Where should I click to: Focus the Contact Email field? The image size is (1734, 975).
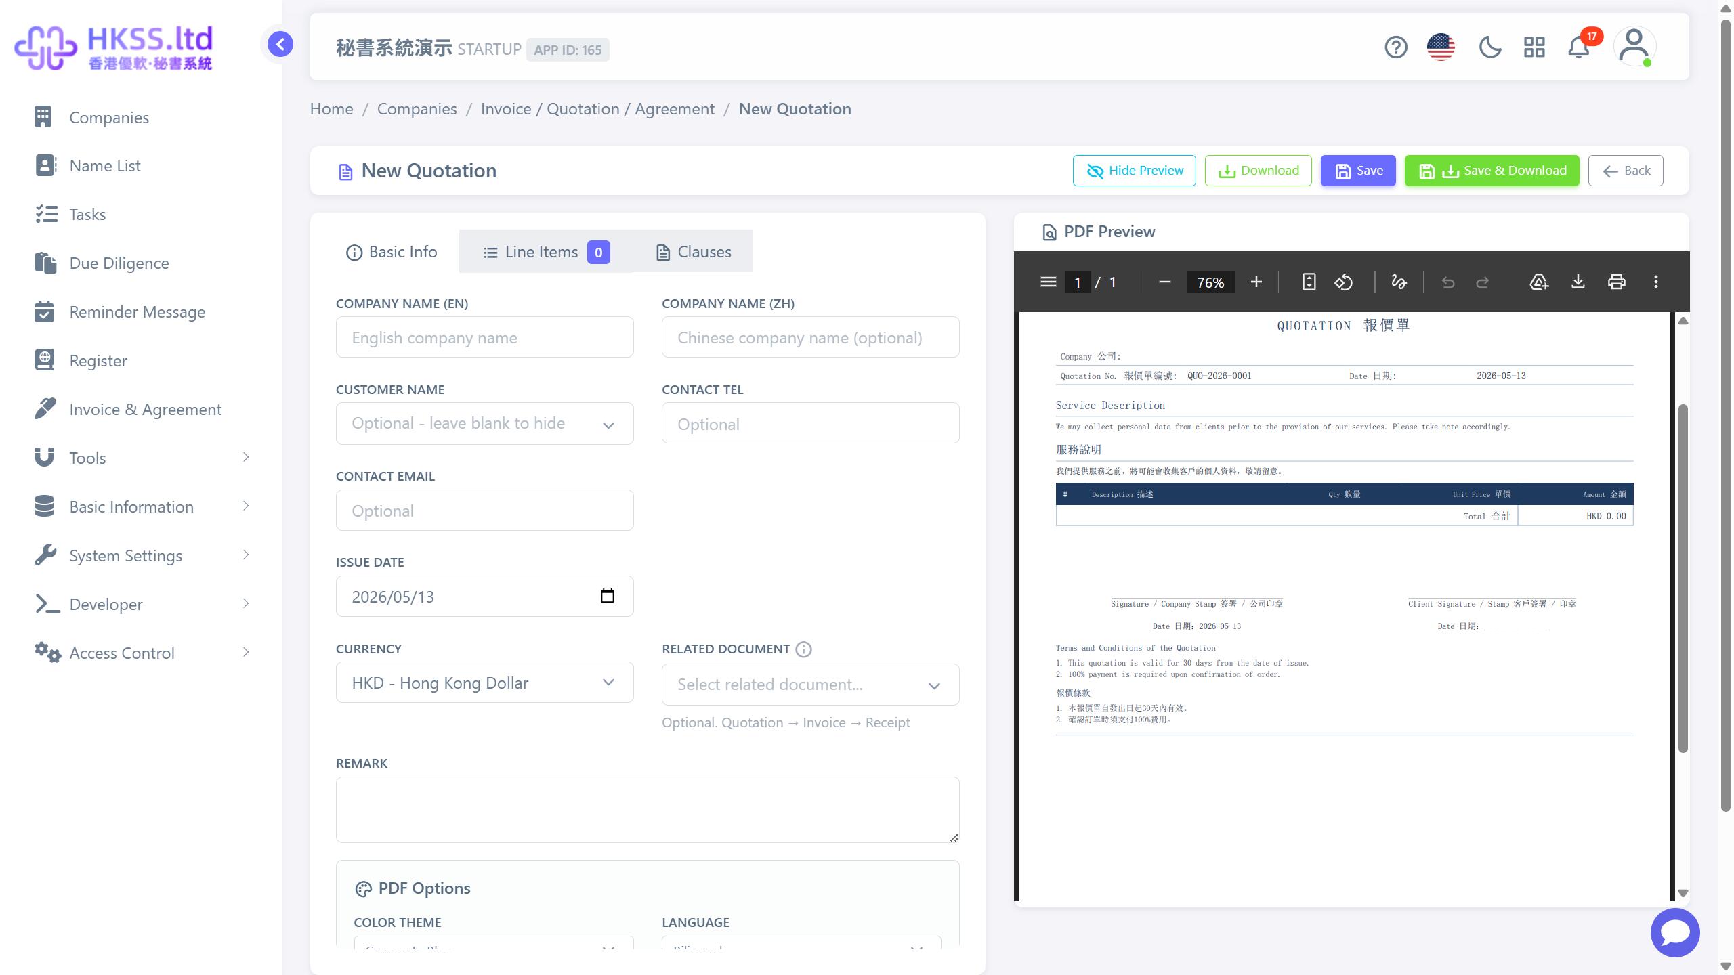[484, 511]
